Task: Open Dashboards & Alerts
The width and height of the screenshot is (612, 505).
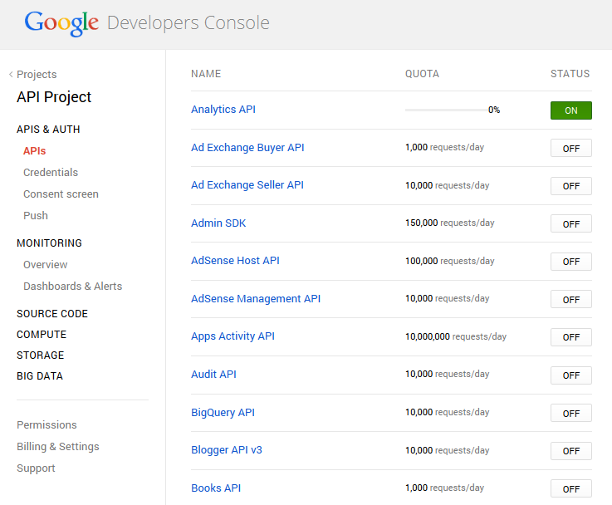Action: point(72,286)
